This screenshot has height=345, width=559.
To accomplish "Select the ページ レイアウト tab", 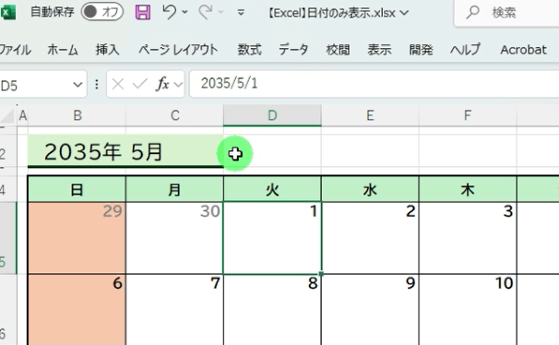I will (178, 50).
